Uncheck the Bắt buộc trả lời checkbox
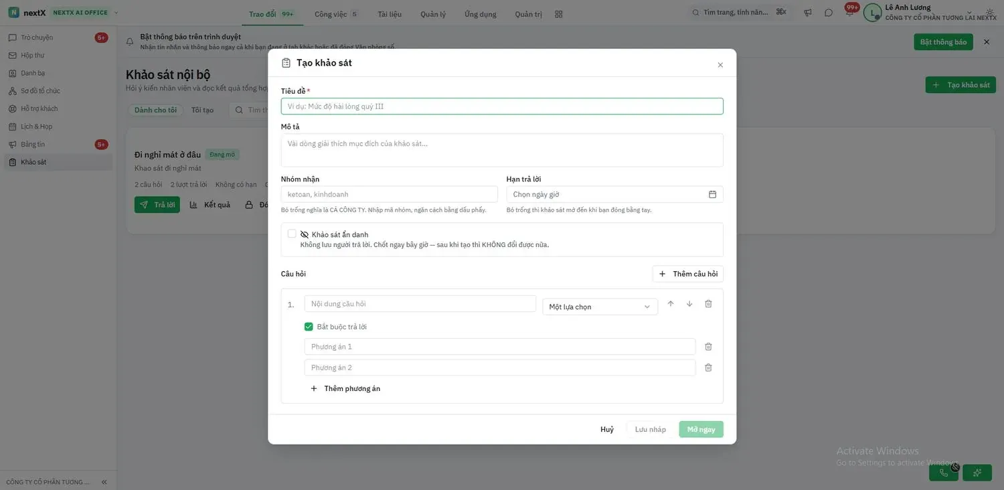1004x490 pixels. (309, 327)
